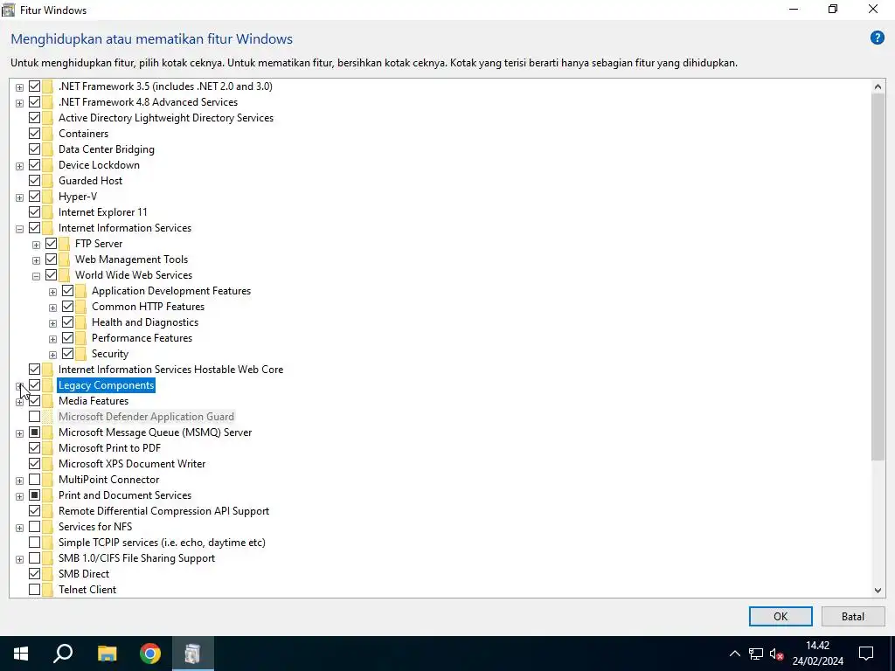Collapse World Wide Web Services node

coord(36,276)
